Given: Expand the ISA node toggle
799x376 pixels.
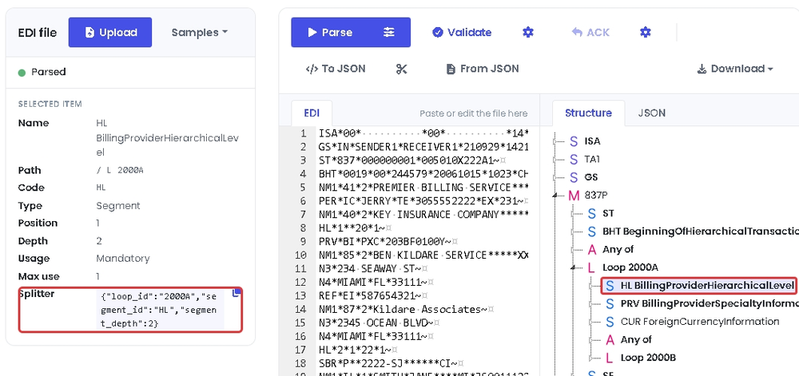Looking at the screenshot, I should (557, 141).
